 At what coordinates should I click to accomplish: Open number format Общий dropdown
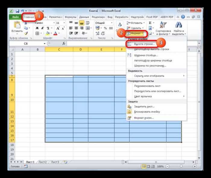point(112,23)
